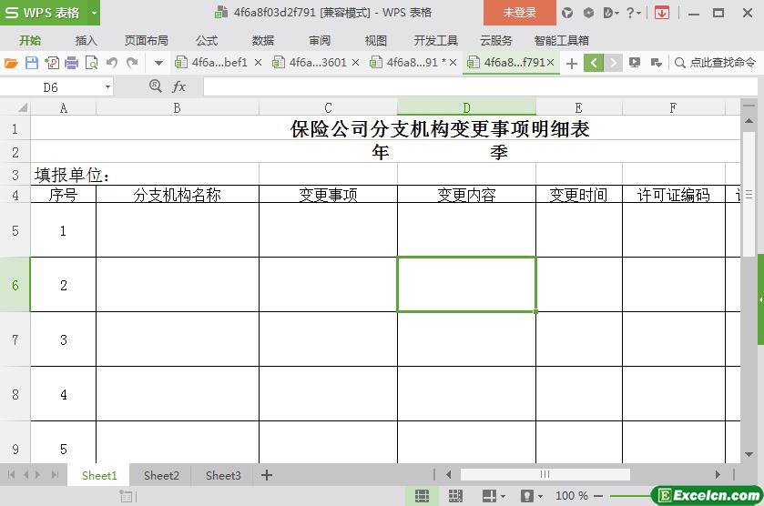Image resolution: width=764 pixels, height=506 pixels.
Task: Expand the WPS 表格 application menu arrow
Action: coord(94,13)
